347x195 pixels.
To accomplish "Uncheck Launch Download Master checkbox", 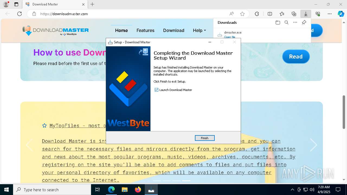I will point(156,90).
